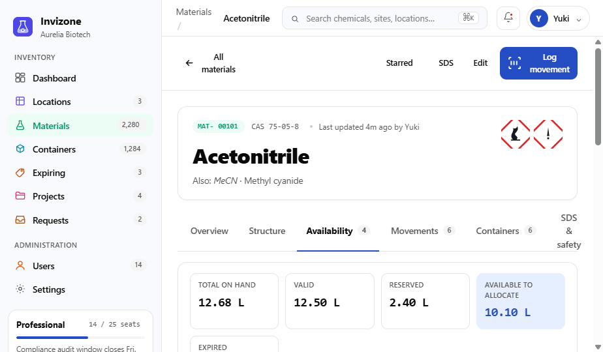Image resolution: width=603 pixels, height=352 pixels.
Task: Click the Reserved 2.40 L card
Action: [x=425, y=301]
